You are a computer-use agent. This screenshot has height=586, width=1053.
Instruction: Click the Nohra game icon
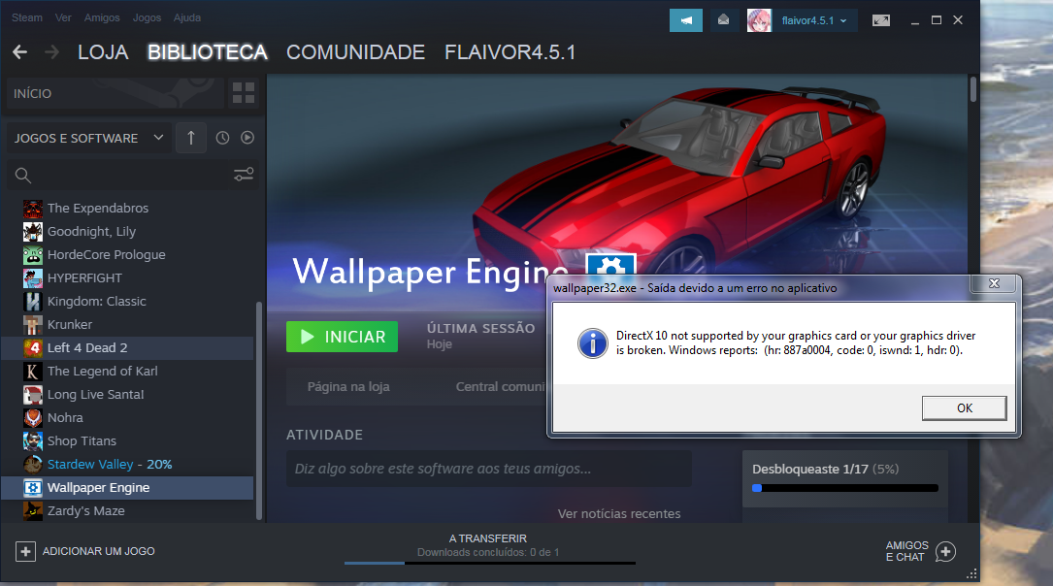click(32, 417)
